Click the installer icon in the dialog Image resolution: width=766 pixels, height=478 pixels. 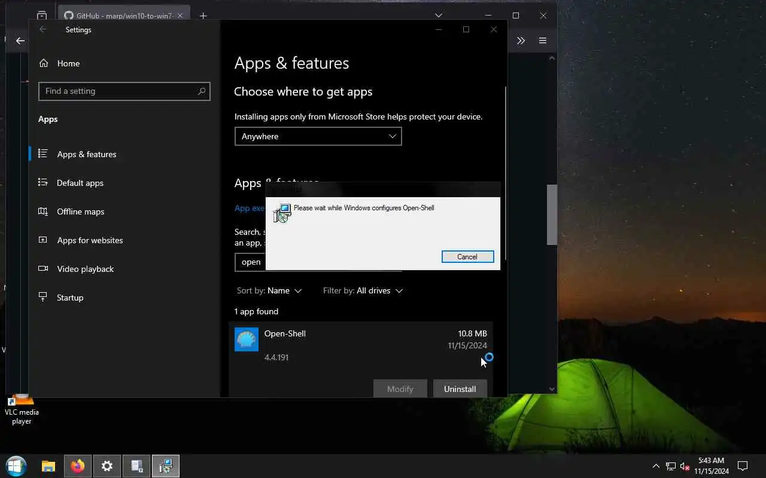coord(282,213)
